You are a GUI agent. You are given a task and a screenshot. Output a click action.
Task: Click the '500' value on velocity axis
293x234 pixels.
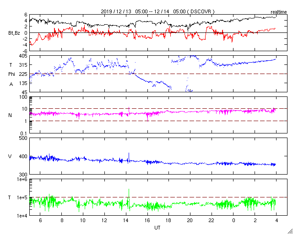click(x=24, y=138)
